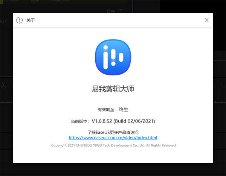The width and height of the screenshot is (226, 176).
Task: Open the easeus.com.cn video index link
Action: tap(113, 138)
